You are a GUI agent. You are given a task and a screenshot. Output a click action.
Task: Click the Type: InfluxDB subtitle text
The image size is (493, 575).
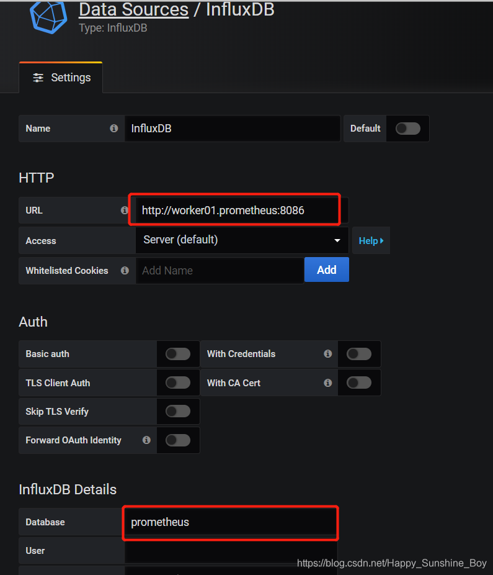(113, 28)
